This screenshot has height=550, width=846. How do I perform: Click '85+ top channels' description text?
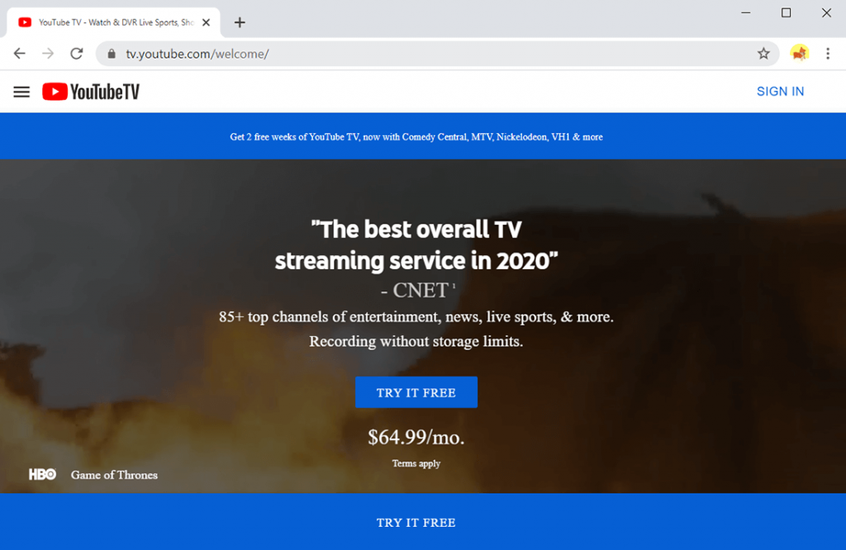click(x=416, y=316)
